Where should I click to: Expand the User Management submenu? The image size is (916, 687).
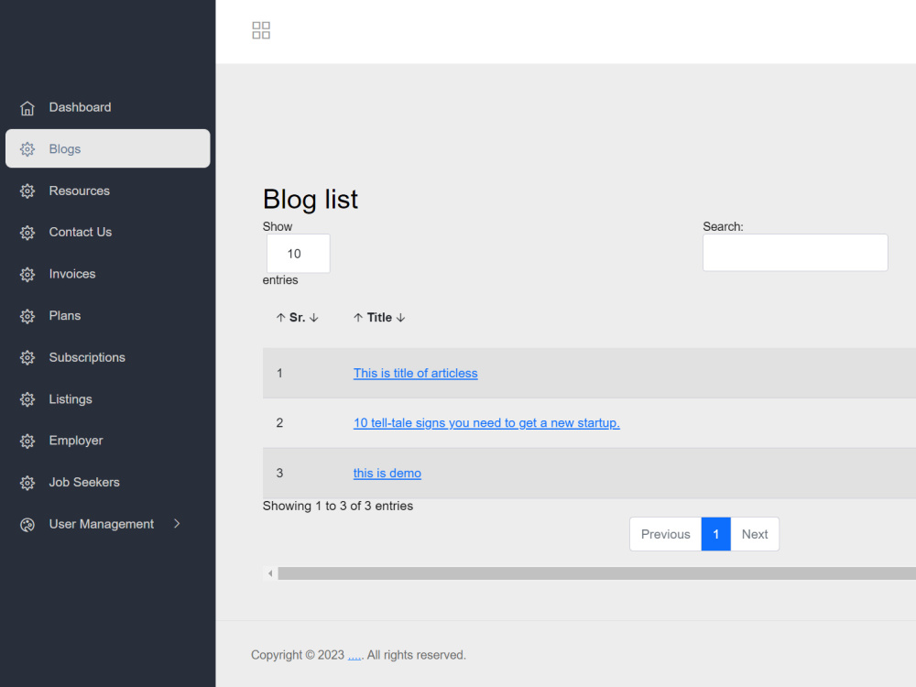(175, 524)
